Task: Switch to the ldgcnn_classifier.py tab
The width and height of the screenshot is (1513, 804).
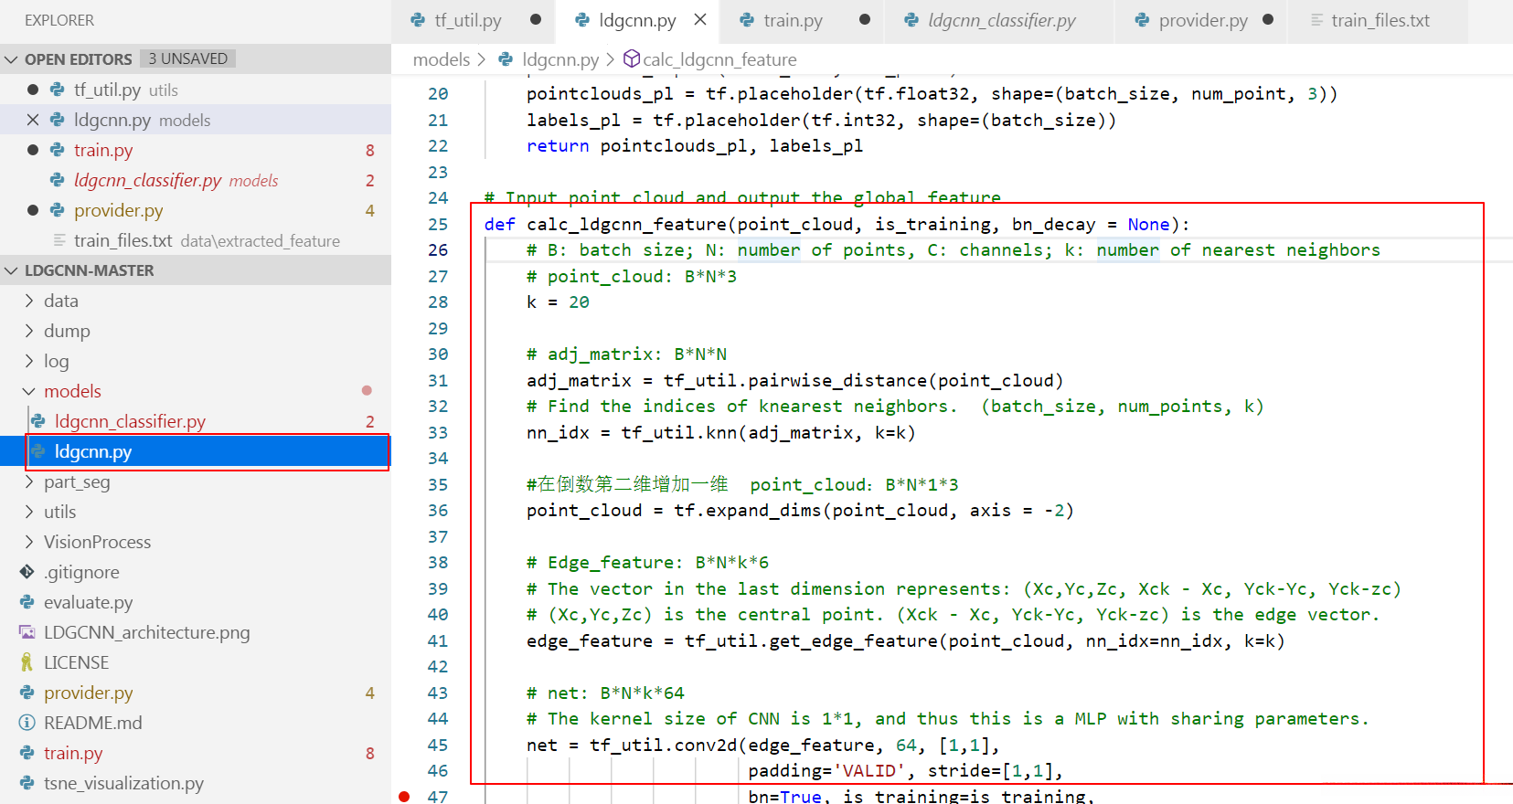Action: point(1001,20)
